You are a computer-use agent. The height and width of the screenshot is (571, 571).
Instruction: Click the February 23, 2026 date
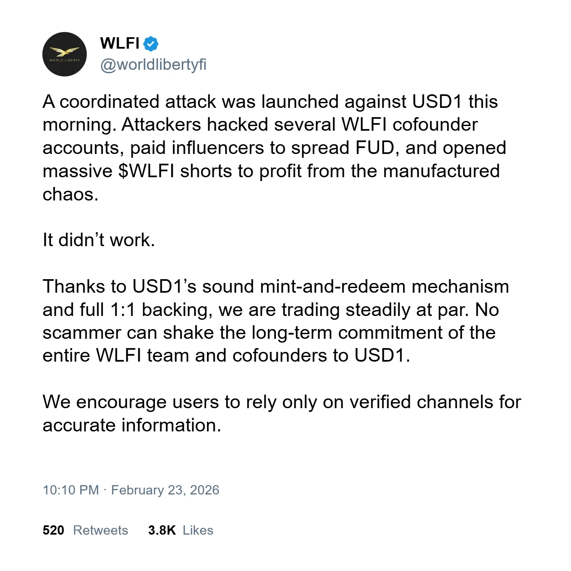click(165, 490)
